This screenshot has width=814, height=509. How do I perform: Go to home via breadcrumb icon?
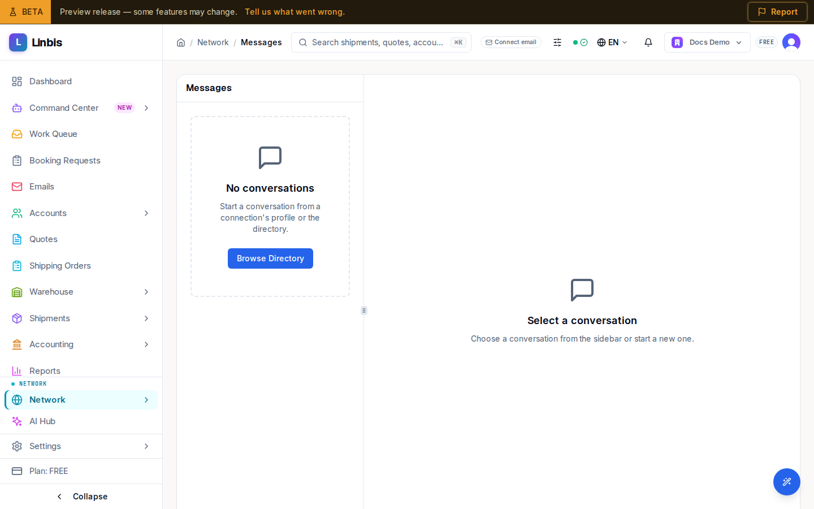pos(181,42)
